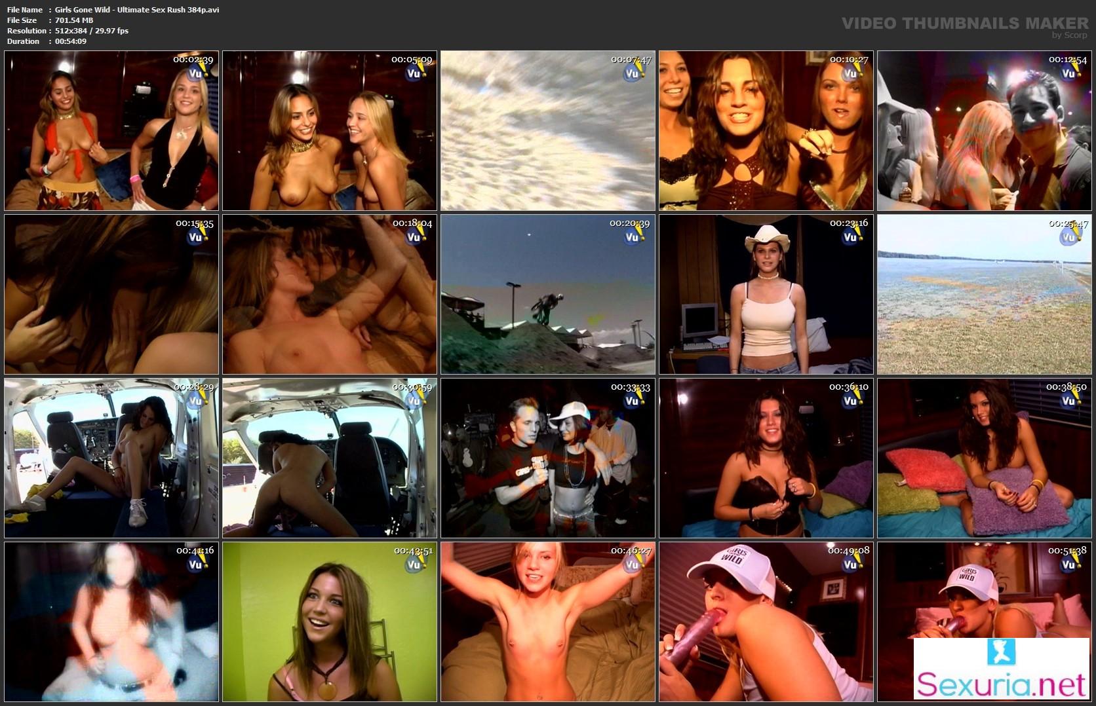Click the blue icon above the Sexuria.net text
The height and width of the screenshot is (706, 1096).
[x=1001, y=652]
